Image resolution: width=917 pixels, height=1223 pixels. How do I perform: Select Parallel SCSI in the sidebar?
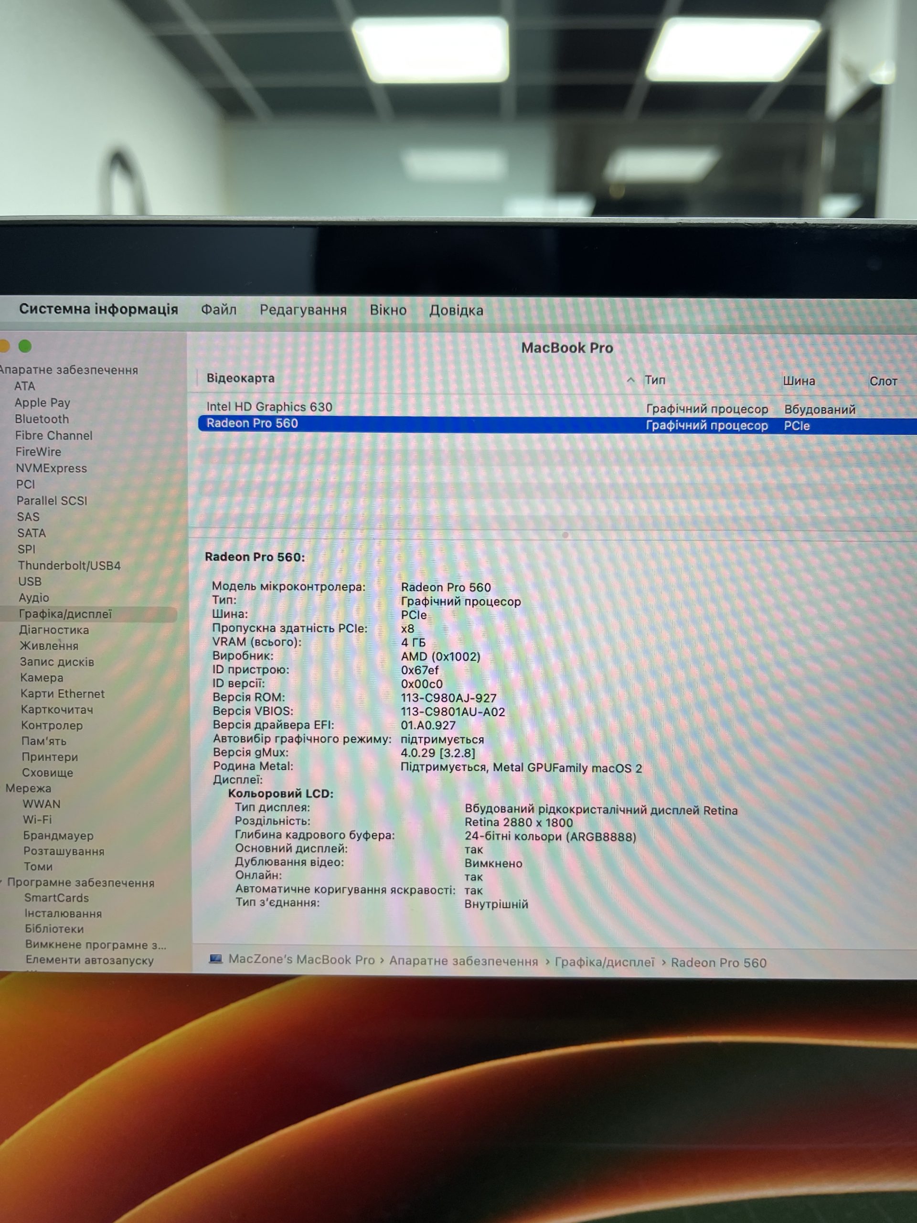click(x=52, y=501)
